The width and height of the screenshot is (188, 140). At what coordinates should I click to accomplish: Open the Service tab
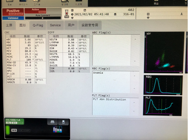55,25
